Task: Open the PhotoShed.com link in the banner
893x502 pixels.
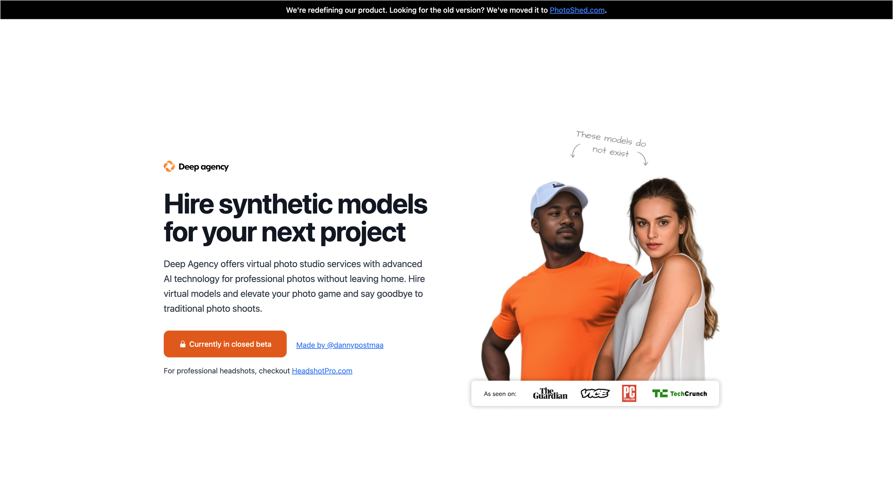Action: pyautogui.click(x=576, y=10)
